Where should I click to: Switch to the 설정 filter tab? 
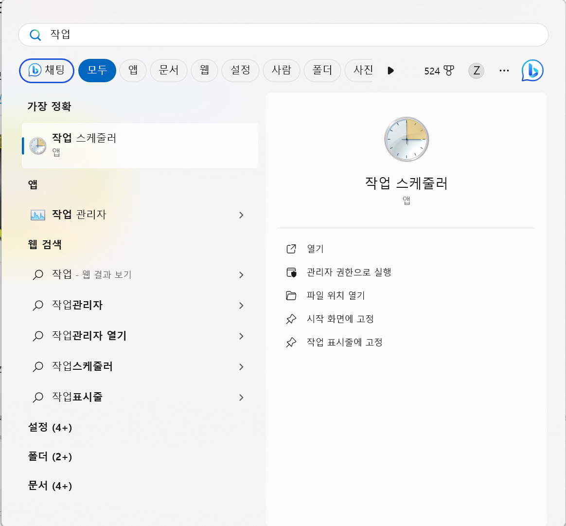[x=240, y=71]
